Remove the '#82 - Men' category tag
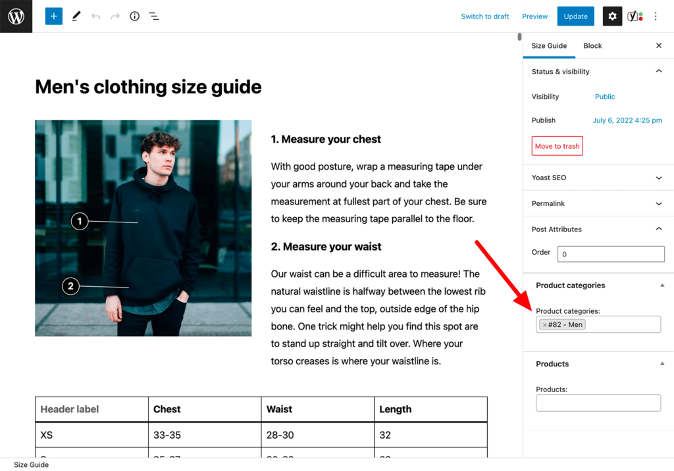 point(544,324)
